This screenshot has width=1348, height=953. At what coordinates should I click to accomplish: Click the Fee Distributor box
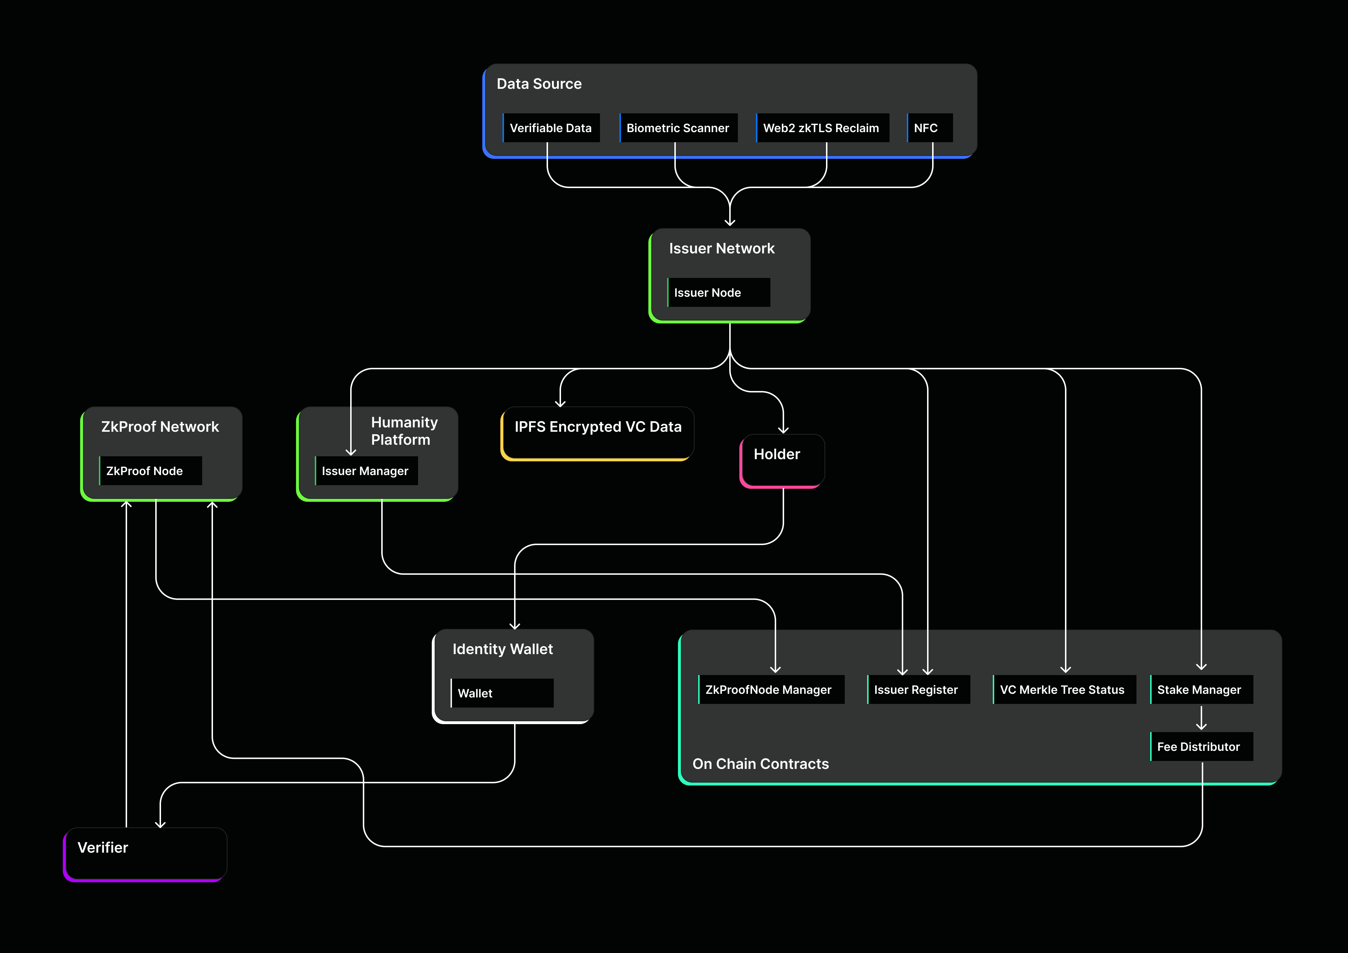tap(1201, 747)
